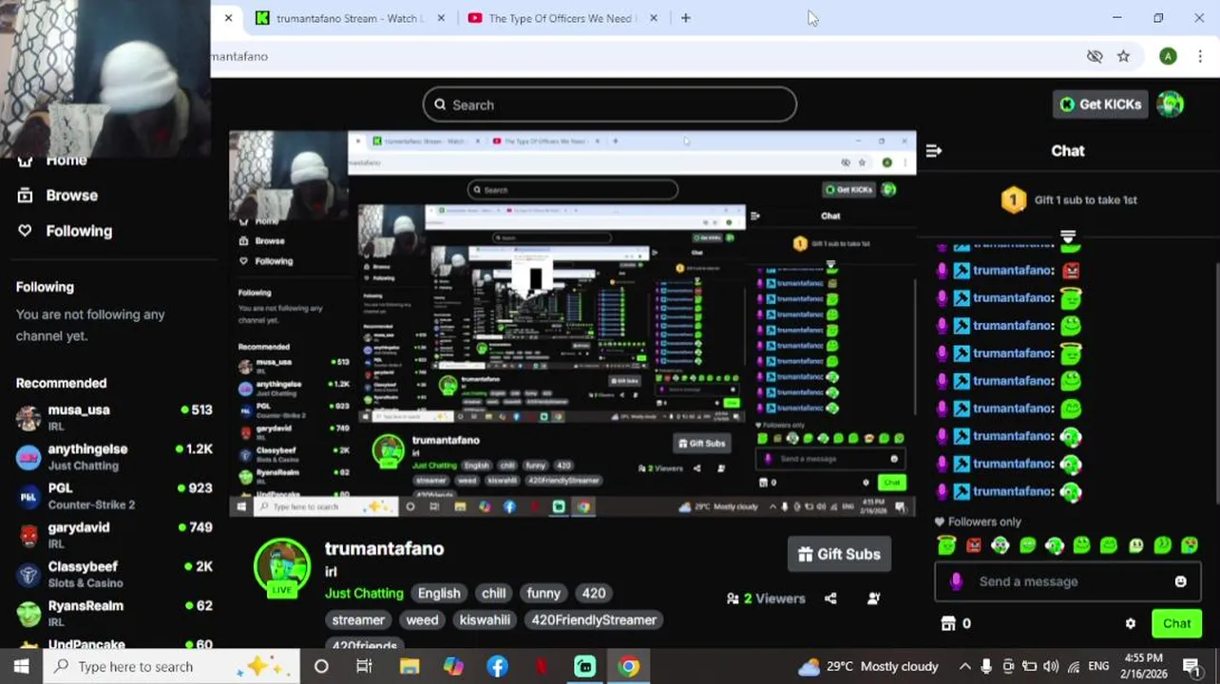The image size is (1220, 684).
Task: Open a new browser tab
Action: coord(685,18)
